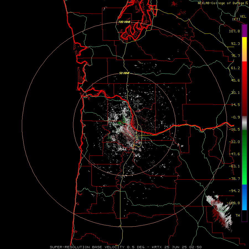Screen dimensions: 249x249
Task: Click the VEL legend title
Action: point(243,17)
